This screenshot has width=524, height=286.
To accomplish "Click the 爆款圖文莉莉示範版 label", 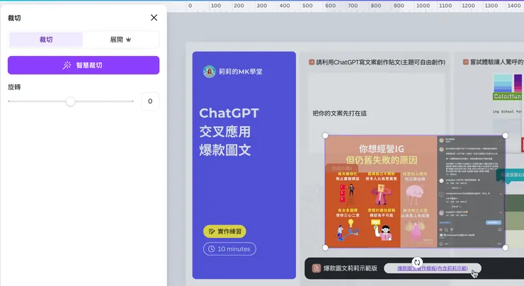I will (351, 268).
